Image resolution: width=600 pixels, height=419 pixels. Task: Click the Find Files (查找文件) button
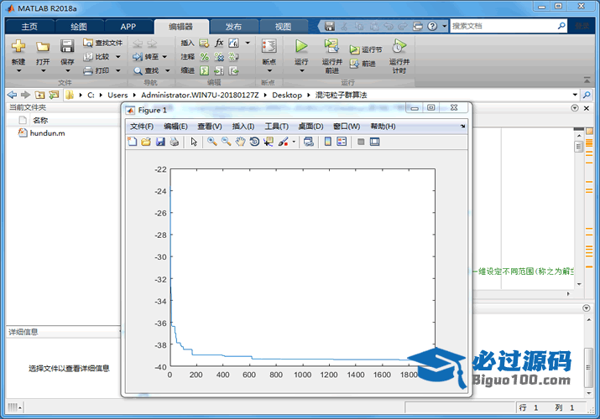(x=103, y=43)
